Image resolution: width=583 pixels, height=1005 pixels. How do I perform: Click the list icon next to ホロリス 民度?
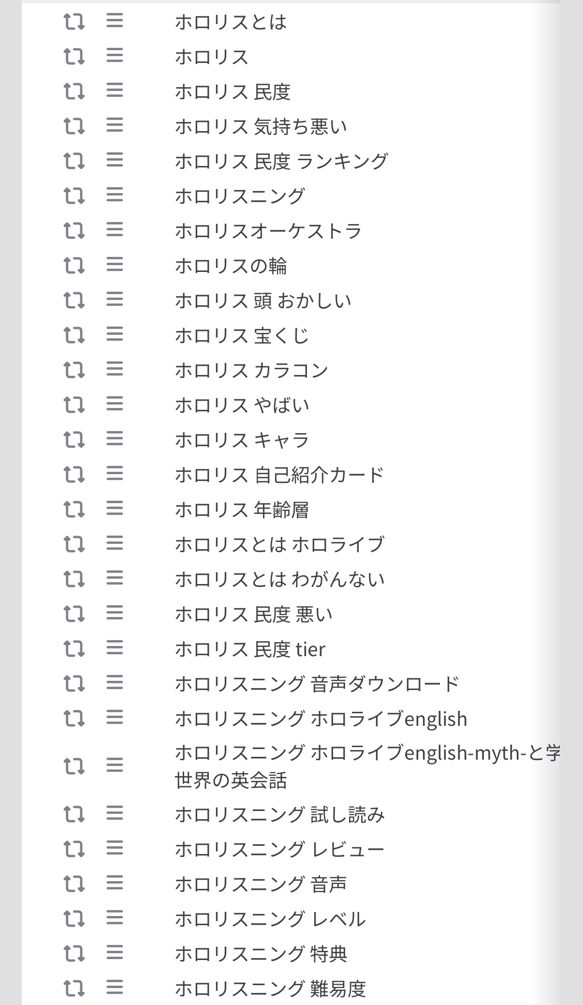pos(115,91)
